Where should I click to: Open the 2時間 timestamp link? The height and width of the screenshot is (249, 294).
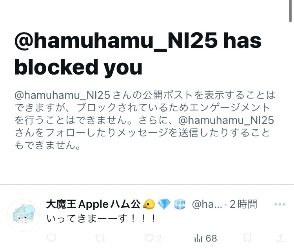(x=243, y=204)
